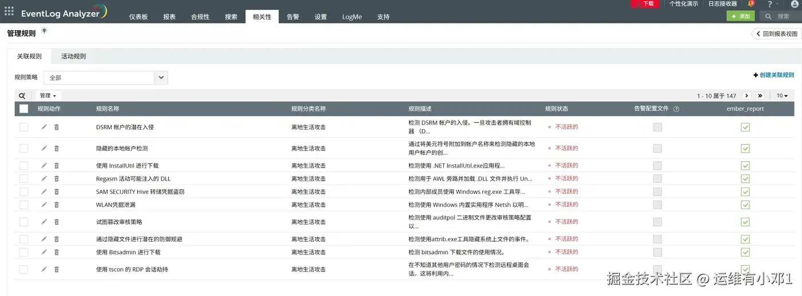Open the 日志接收器 link
This screenshot has height=296, width=802.
(722, 3)
